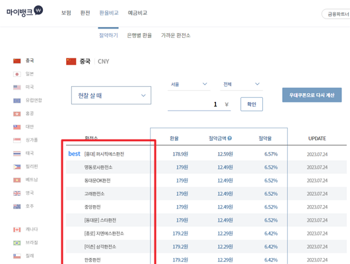The width and height of the screenshot is (350, 264).
Task: Open the 보험 menu
Action: pyautogui.click(x=66, y=13)
